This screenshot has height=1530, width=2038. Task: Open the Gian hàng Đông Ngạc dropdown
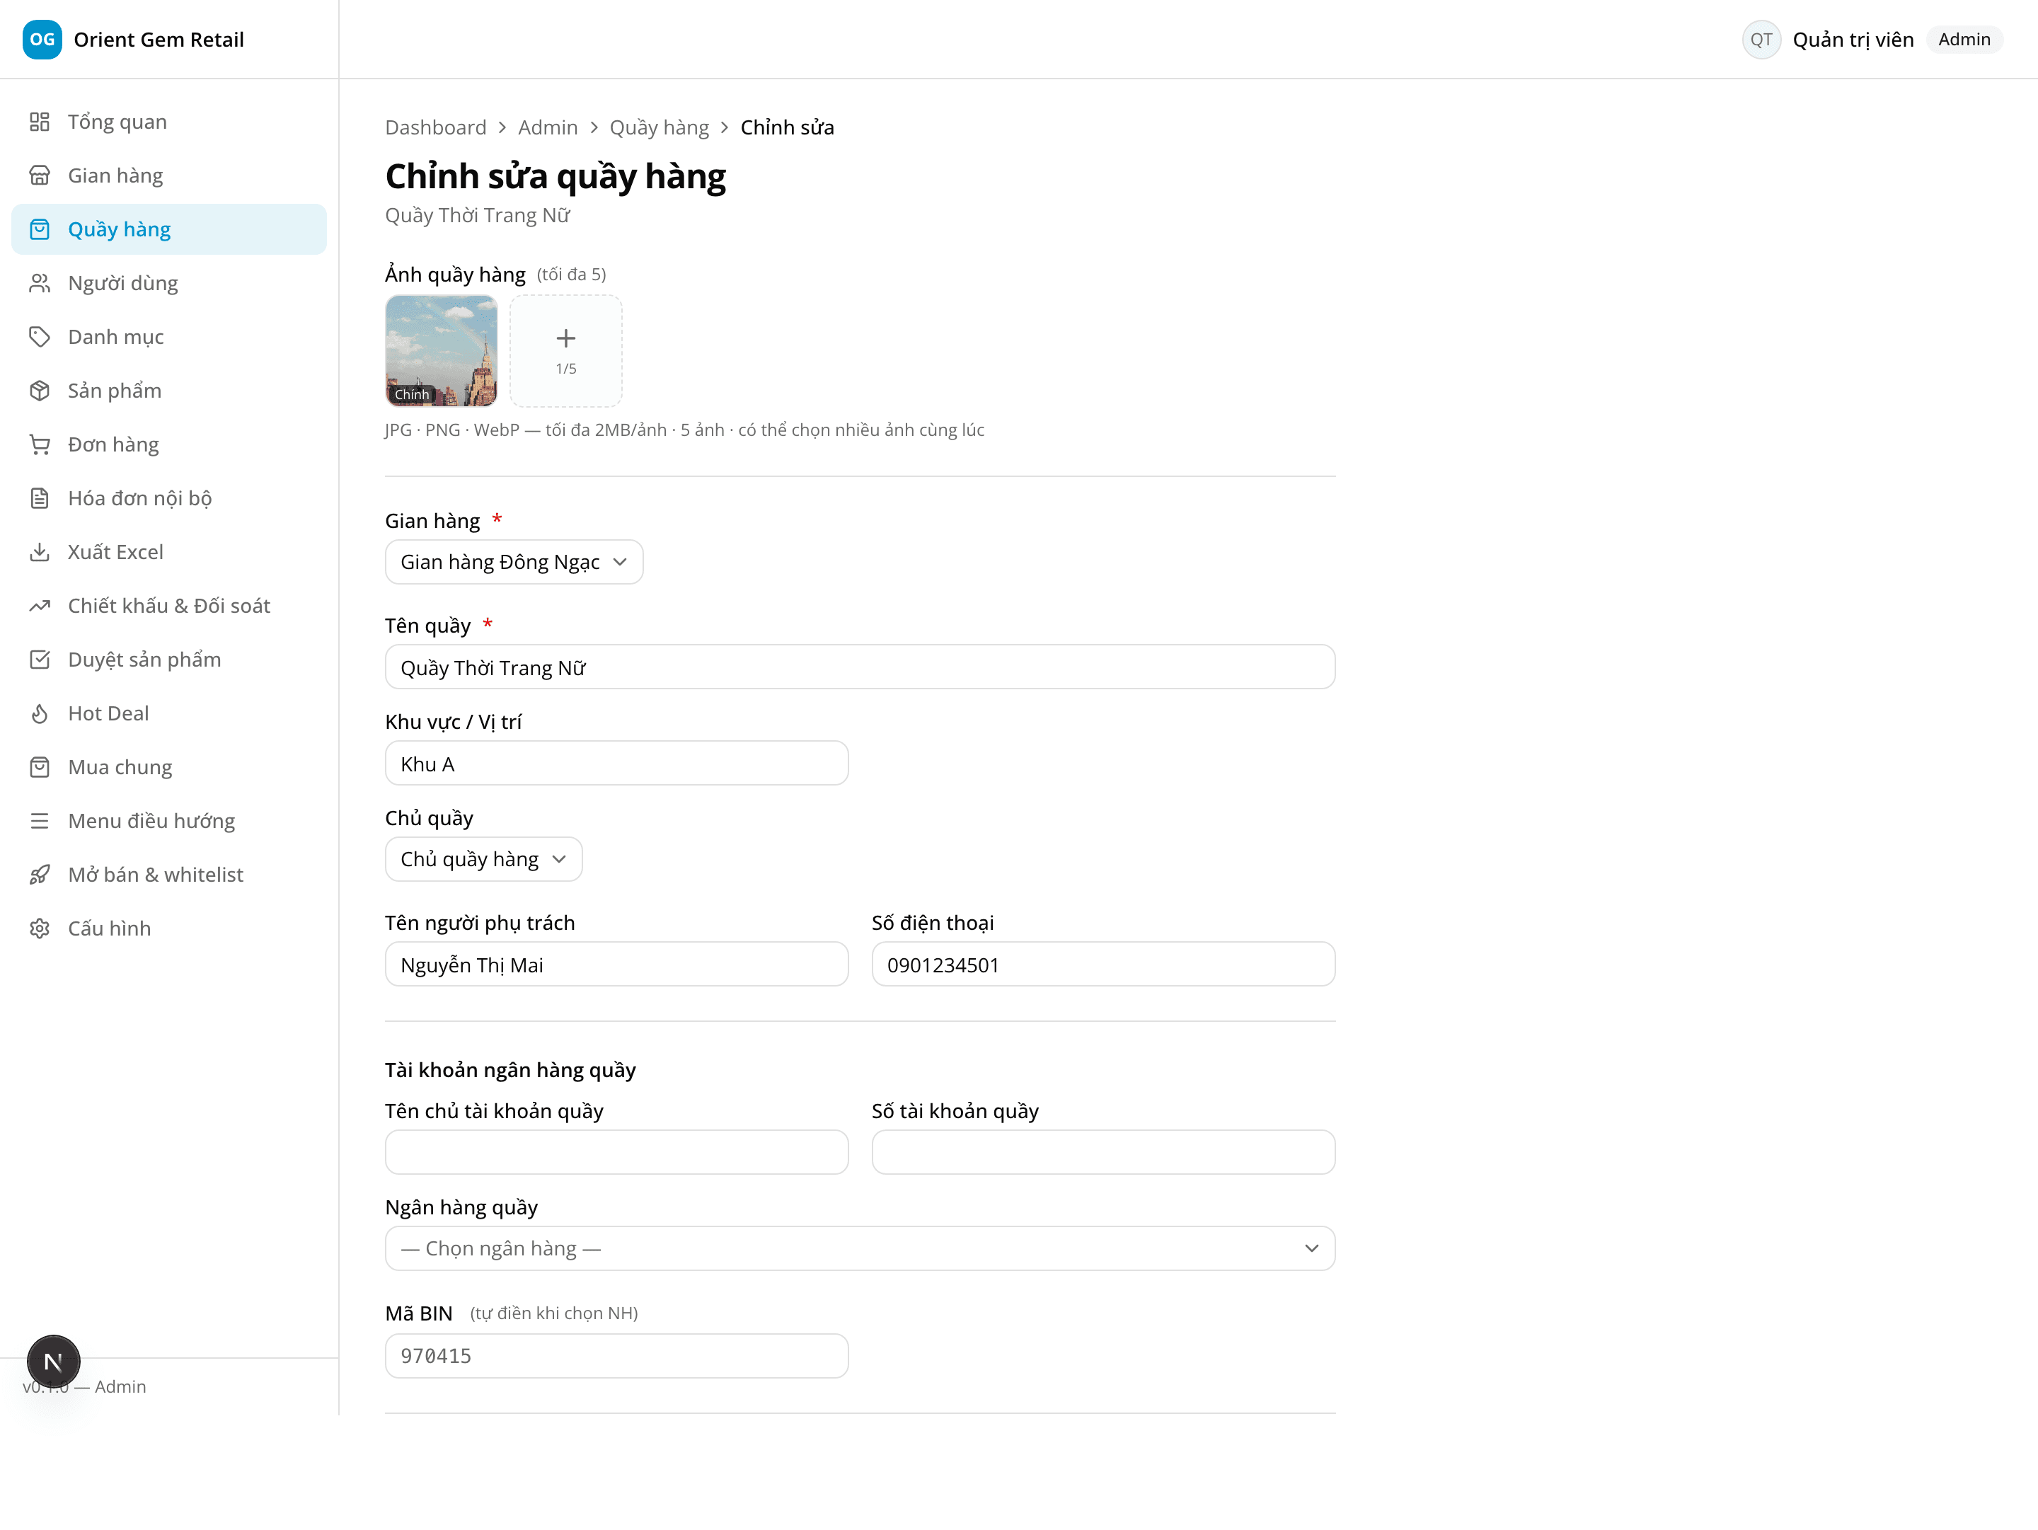(x=514, y=562)
